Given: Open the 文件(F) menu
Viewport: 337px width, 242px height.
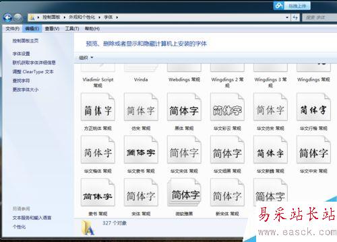Looking at the screenshot, I should pos(13,29).
